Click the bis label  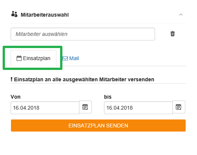click(x=108, y=97)
